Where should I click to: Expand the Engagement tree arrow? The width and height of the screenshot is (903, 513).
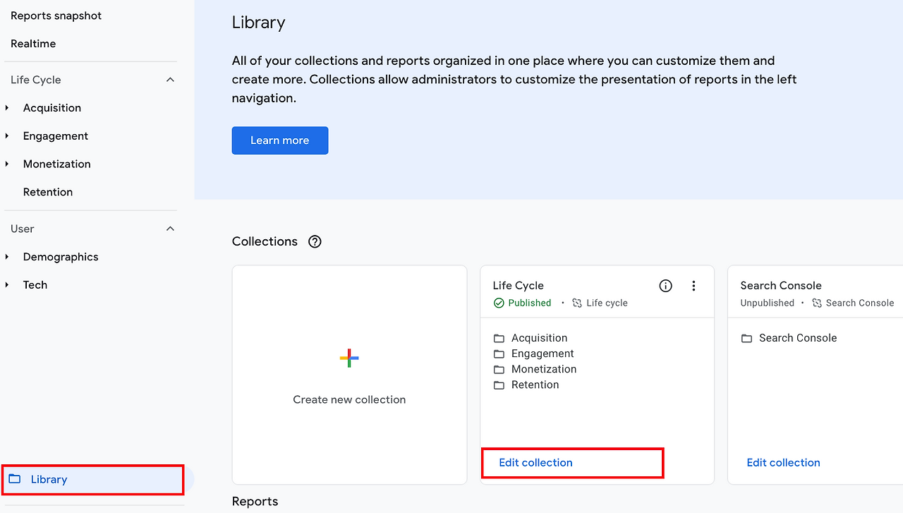[x=7, y=136]
